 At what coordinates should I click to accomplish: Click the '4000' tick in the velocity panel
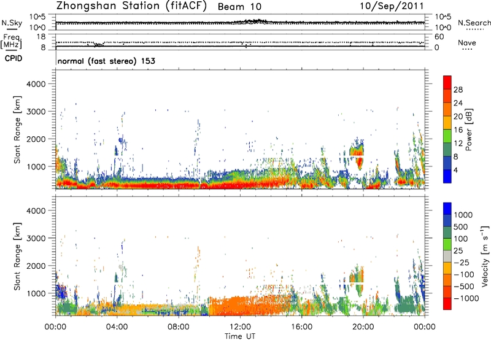pyautogui.click(x=36, y=211)
